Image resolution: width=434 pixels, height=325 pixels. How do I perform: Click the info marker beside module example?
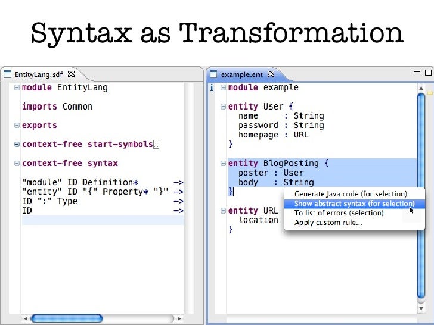click(x=212, y=88)
